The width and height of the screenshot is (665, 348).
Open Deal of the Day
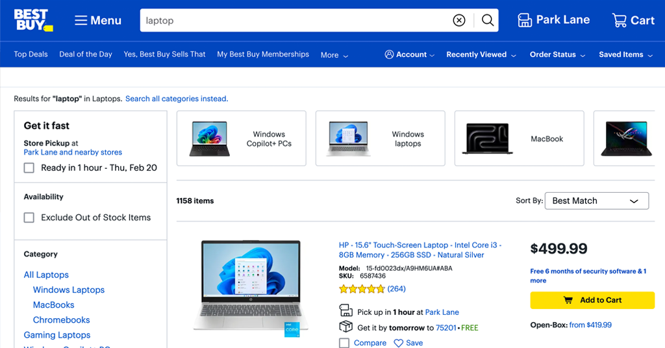click(x=86, y=55)
